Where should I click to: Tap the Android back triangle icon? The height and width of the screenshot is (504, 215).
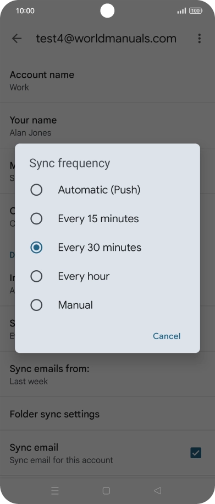click(x=157, y=491)
